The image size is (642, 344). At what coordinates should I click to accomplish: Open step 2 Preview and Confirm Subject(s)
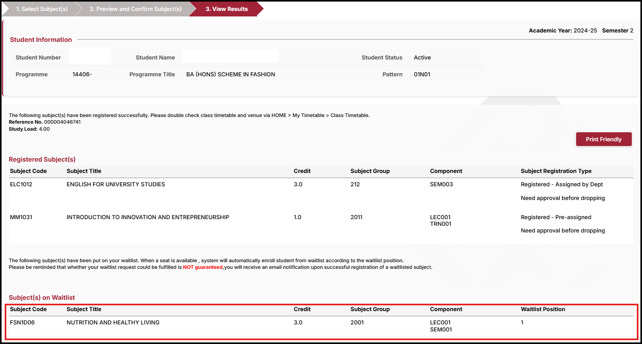(x=136, y=9)
